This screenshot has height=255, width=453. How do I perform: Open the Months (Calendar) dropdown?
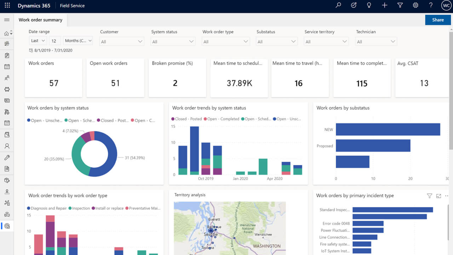78,40
